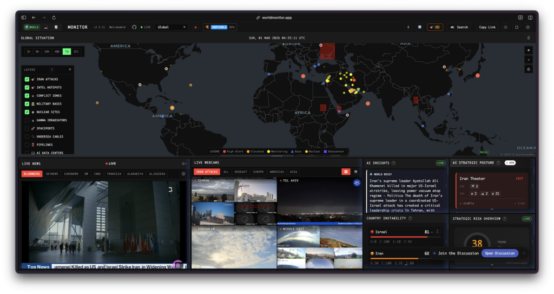Select the 24h time range
The height and width of the screenshot is (294, 554).
47,51
